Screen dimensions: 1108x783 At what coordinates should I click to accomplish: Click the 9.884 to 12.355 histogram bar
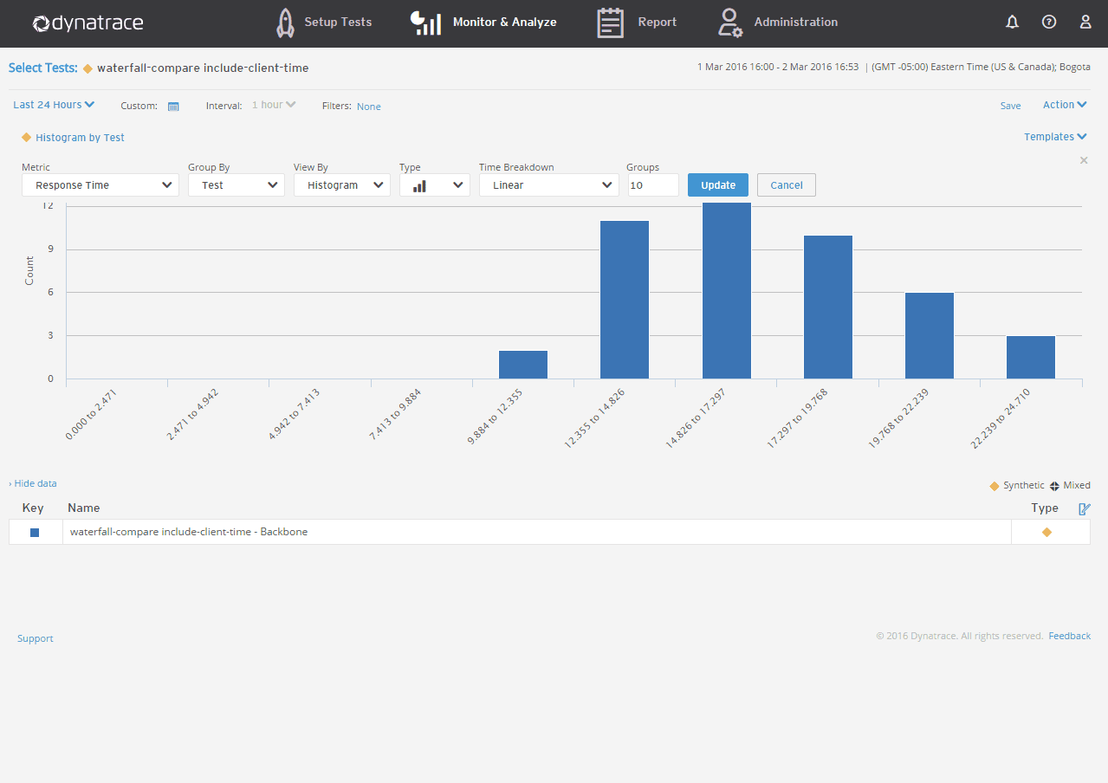tap(523, 365)
